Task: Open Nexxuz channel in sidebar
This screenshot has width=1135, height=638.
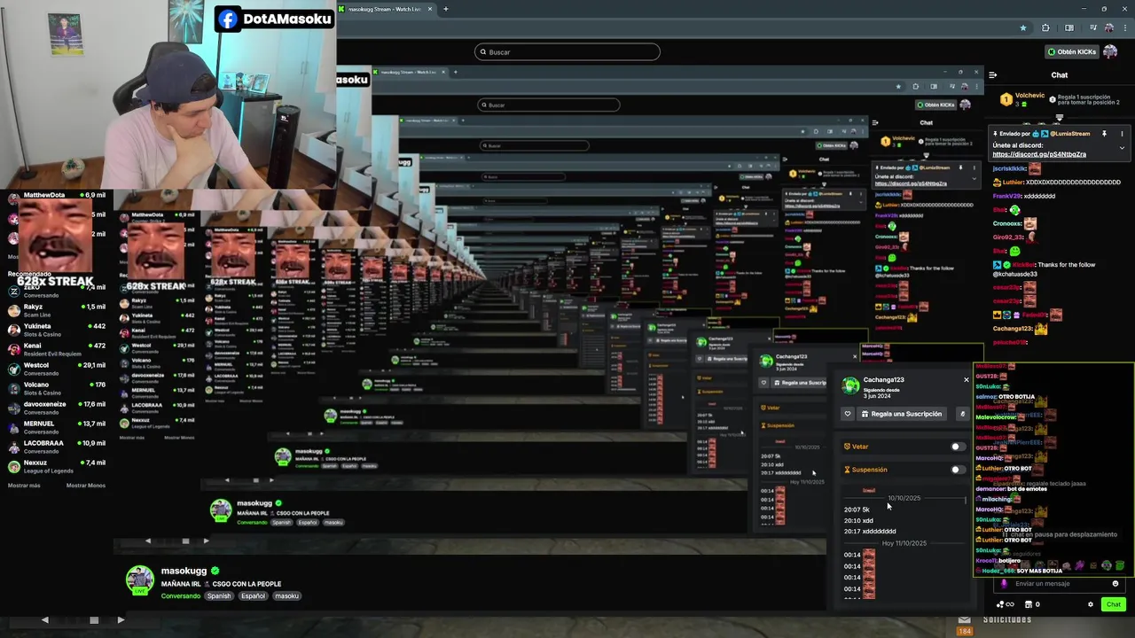Action: coord(57,466)
